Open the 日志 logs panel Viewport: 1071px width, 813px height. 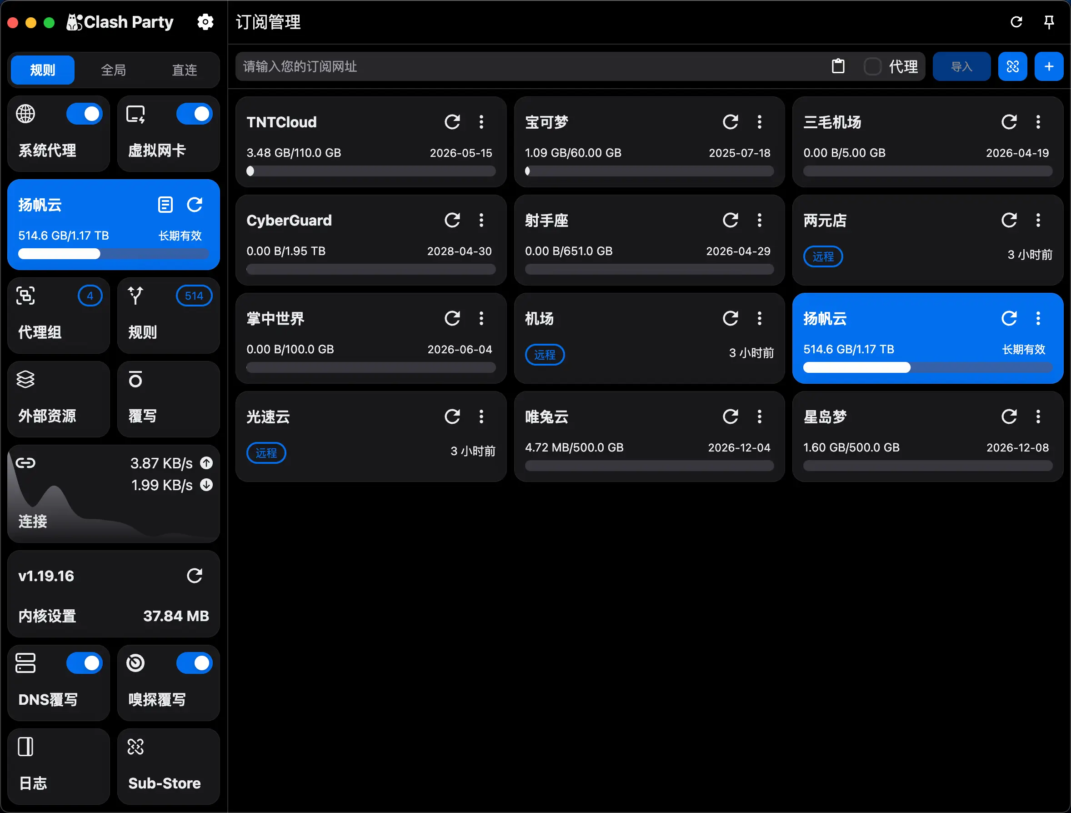pyautogui.click(x=58, y=767)
